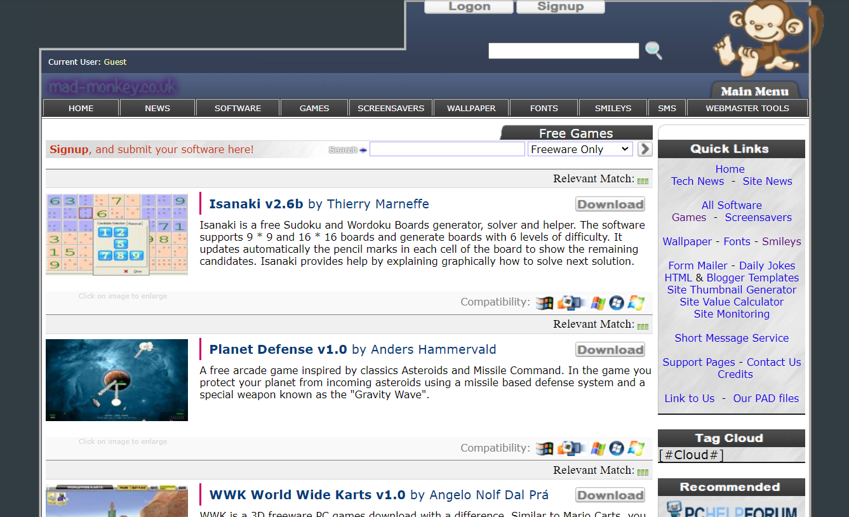Open the Site Thumbnail Generator link
Screen dimensions: 849x517
point(732,290)
